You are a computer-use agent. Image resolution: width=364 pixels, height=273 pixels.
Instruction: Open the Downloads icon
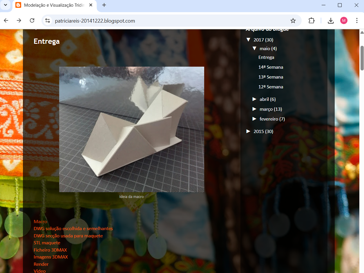[331, 21]
